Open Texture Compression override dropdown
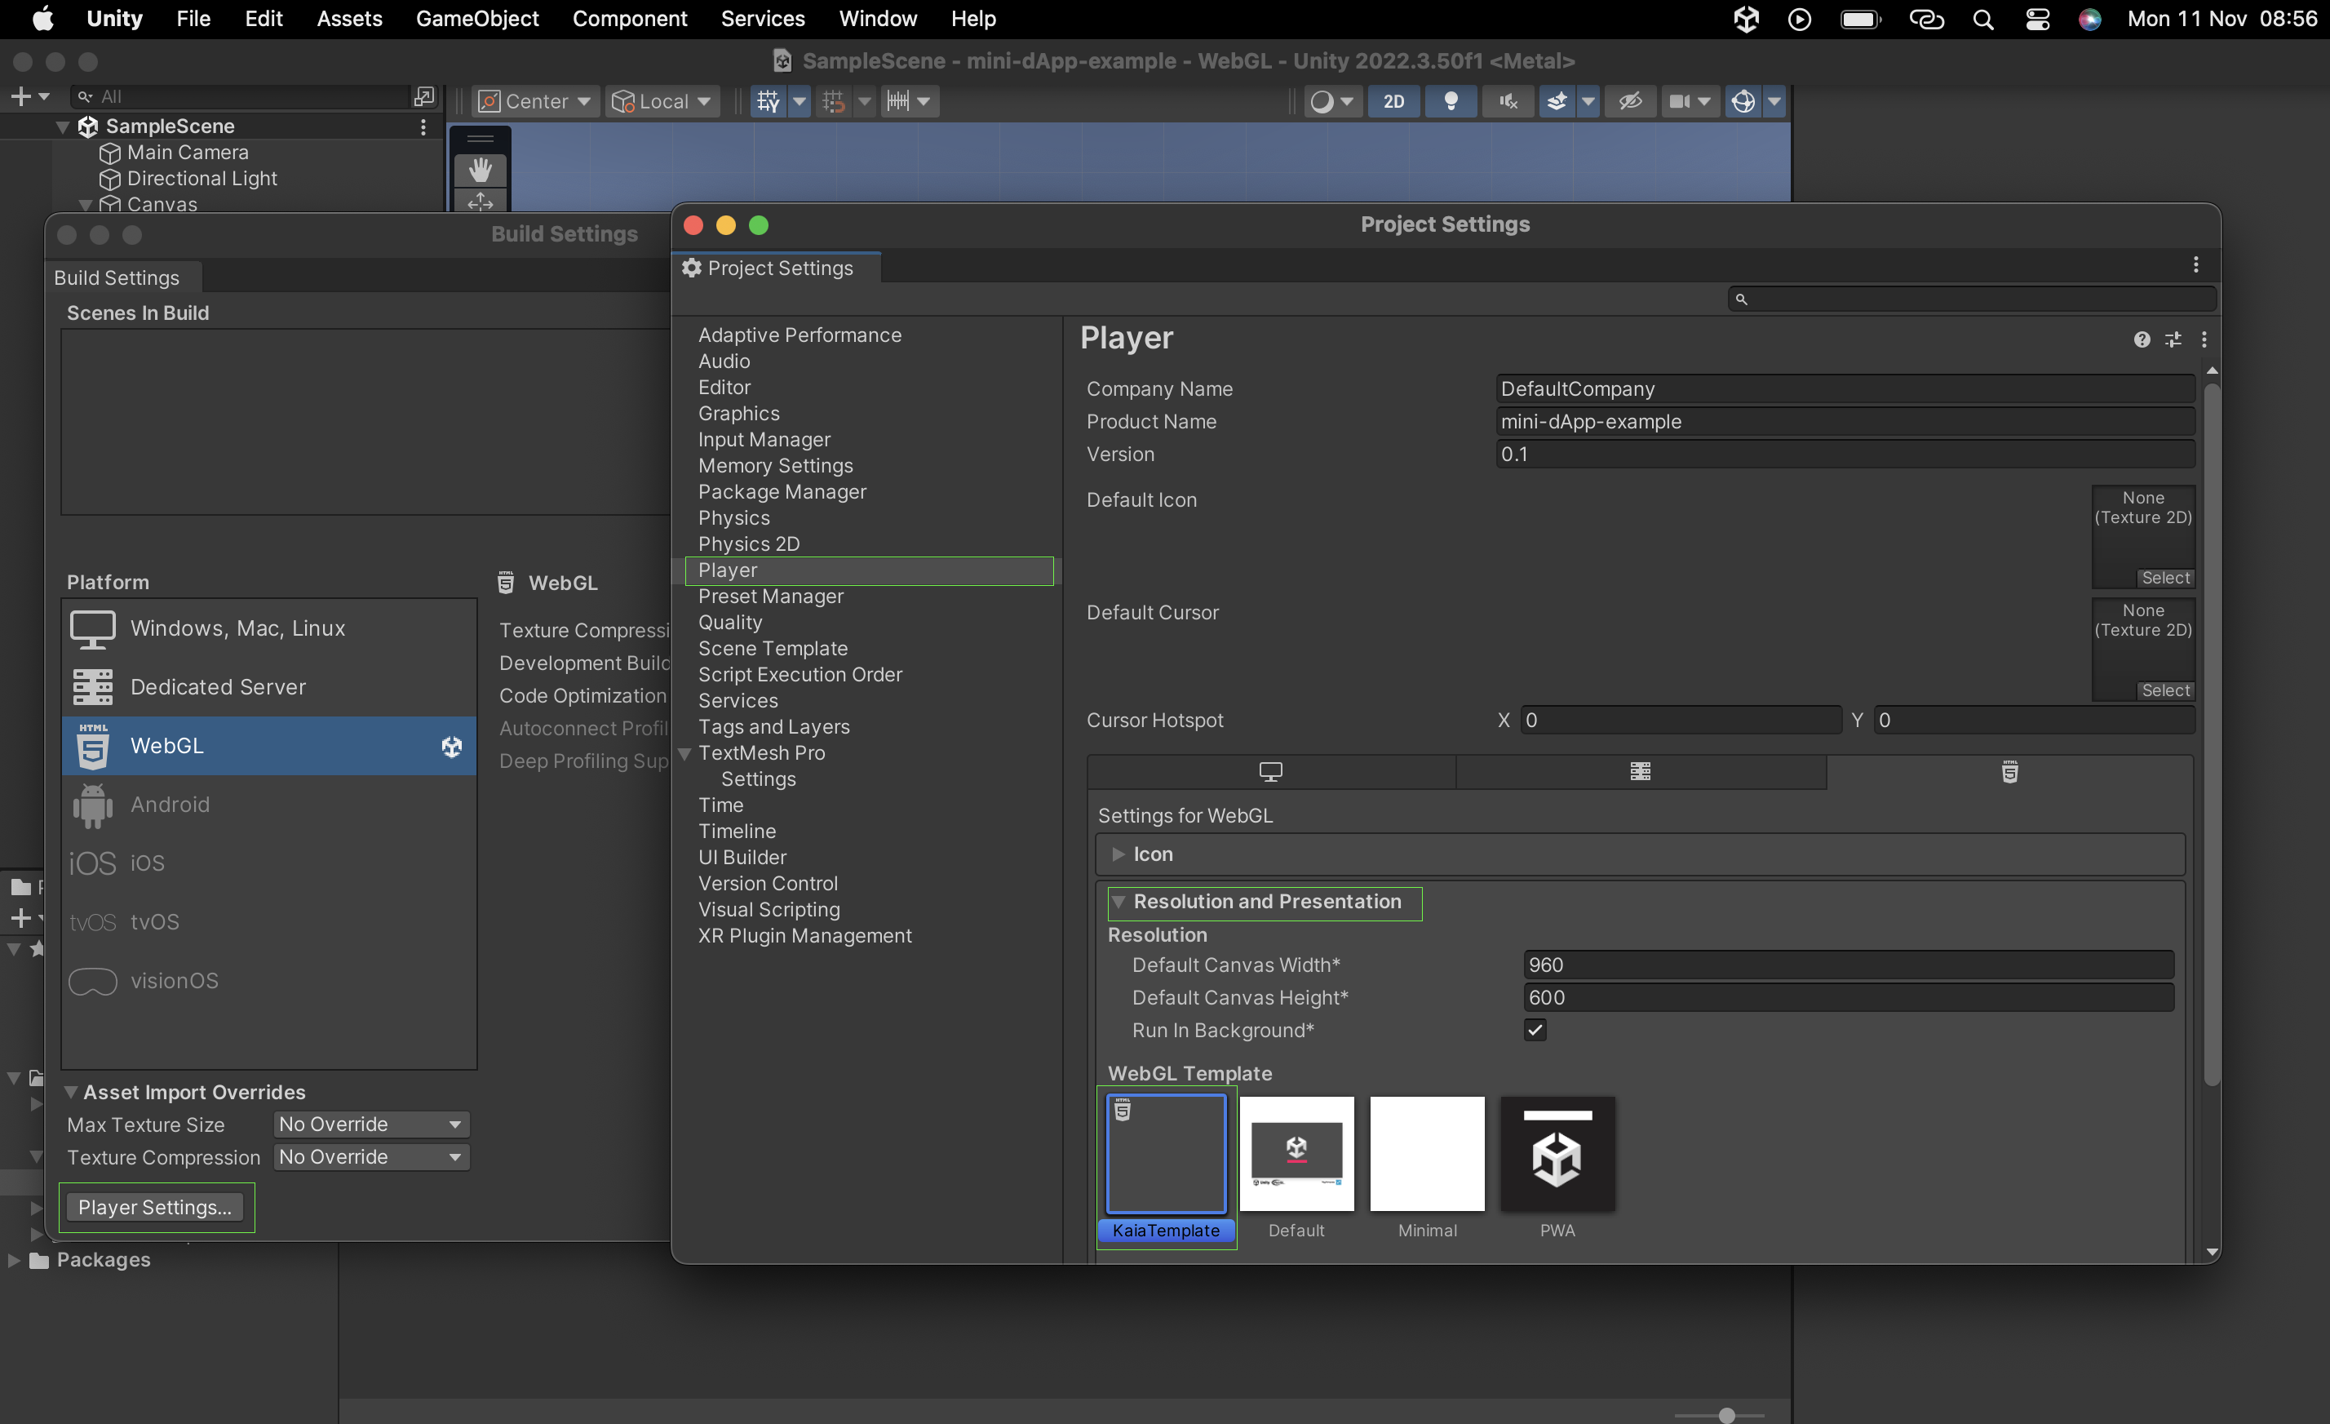The height and width of the screenshot is (1424, 2330). coord(370,1157)
